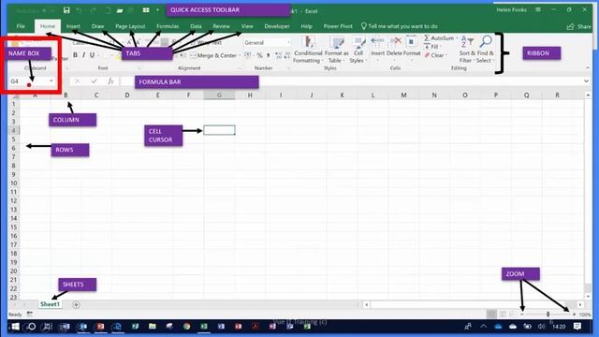Viewport: 599px width, 337px height.
Task: Toggle Wrap Text
Action: pyautogui.click(x=206, y=43)
